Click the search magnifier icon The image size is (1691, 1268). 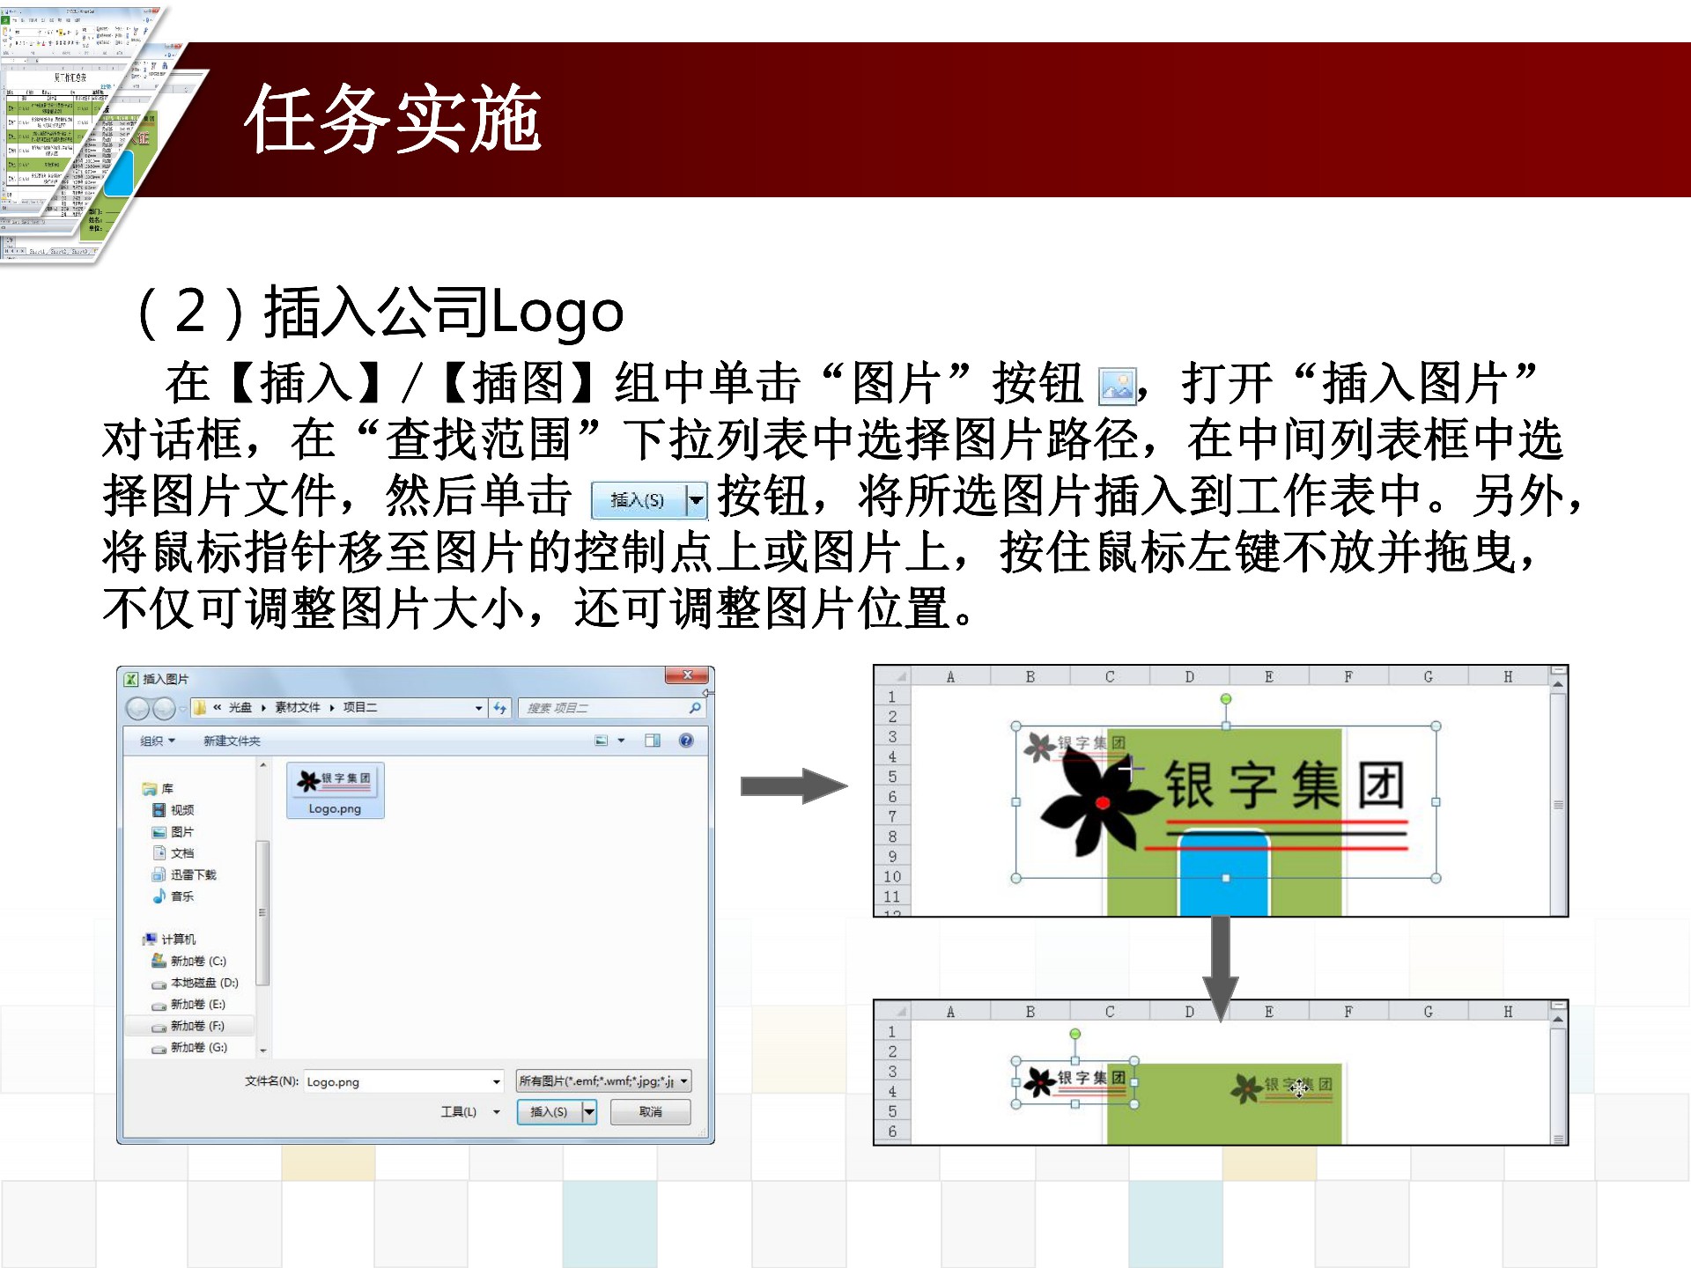click(695, 708)
